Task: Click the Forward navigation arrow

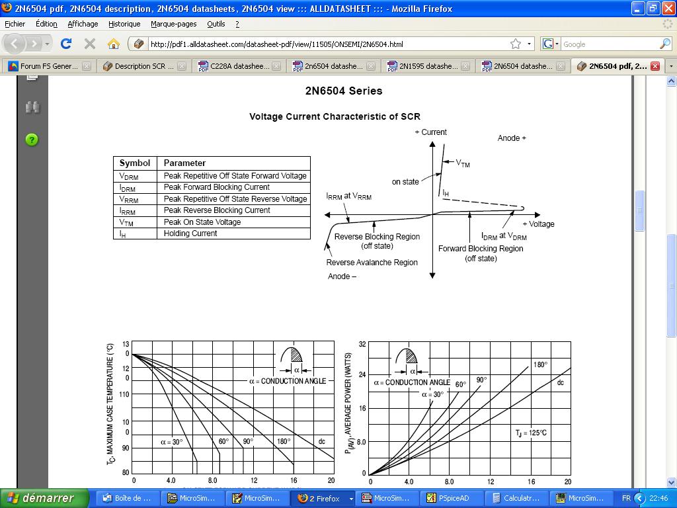Action: [x=34, y=44]
